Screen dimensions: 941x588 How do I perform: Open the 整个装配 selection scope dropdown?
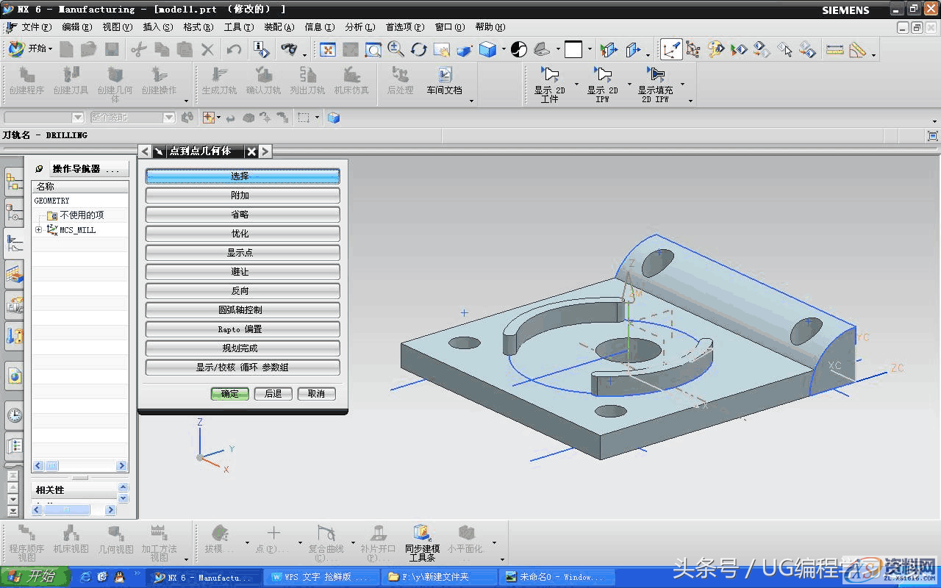(x=169, y=118)
